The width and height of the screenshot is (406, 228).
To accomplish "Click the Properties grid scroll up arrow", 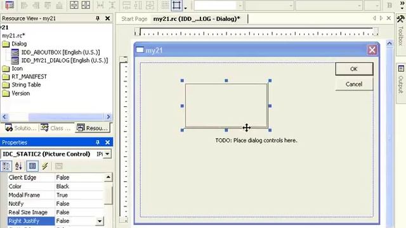I will click(x=108, y=177).
